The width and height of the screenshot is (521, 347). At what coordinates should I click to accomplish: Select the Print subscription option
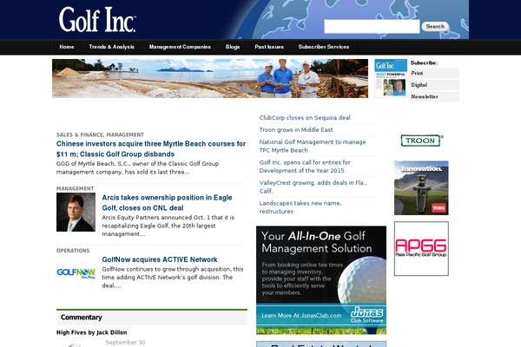[x=434, y=73]
